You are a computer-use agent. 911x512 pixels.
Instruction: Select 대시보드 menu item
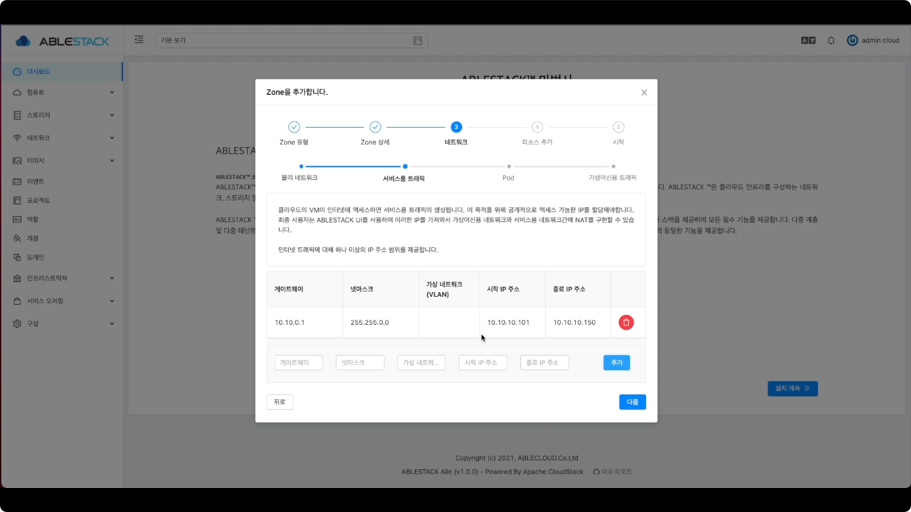point(62,72)
